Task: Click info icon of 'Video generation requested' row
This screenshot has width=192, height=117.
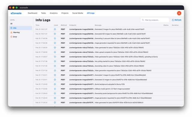Action: 55,70
